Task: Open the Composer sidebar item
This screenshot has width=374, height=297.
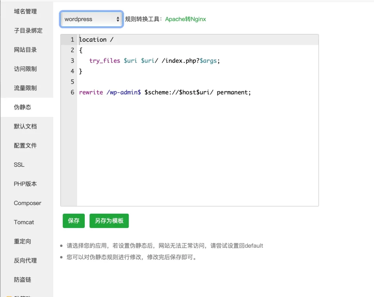Action: (x=27, y=203)
